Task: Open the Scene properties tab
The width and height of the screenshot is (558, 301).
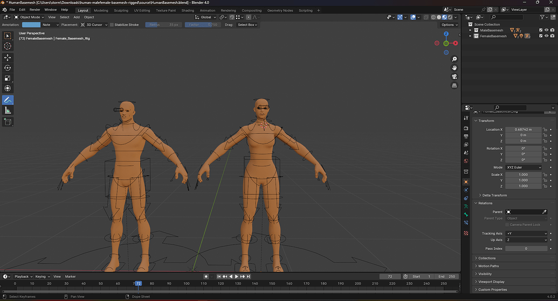Action: [466, 153]
